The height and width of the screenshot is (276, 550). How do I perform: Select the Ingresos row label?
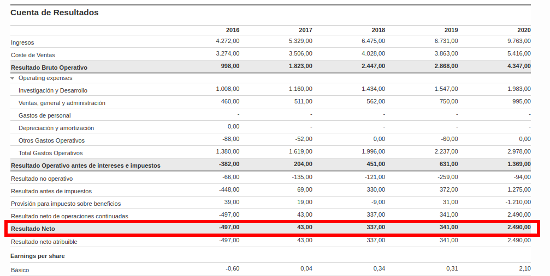pos(22,42)
